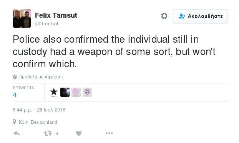Click the RETWEETS label
This screenshot has height=143, width=239.
click(x=23, y=88)
